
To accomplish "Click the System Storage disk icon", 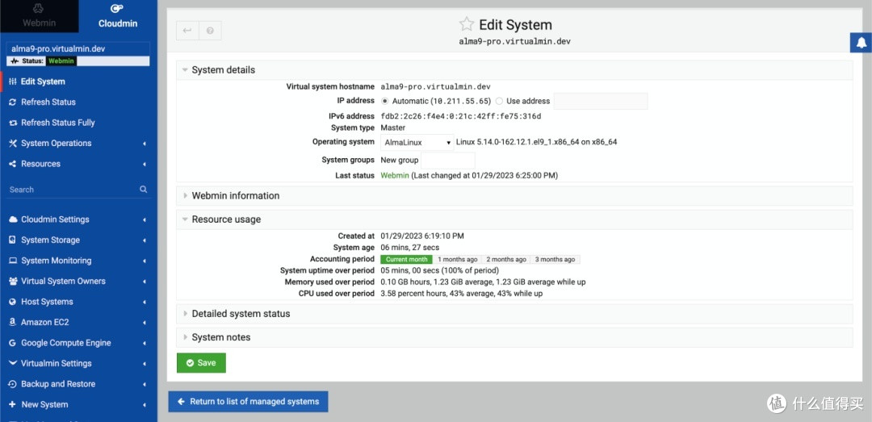I will pyautogui.click(x=13, y=240).
